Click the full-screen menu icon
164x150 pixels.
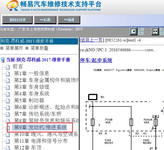(133, 31)
